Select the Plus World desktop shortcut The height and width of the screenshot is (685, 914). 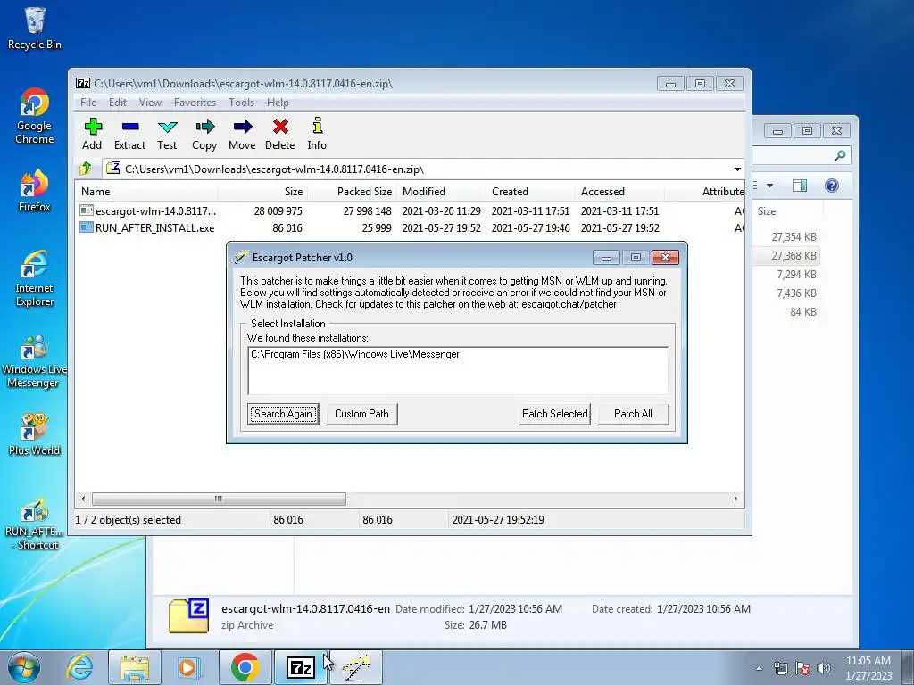pyautogui.click(x=35, y=434)
